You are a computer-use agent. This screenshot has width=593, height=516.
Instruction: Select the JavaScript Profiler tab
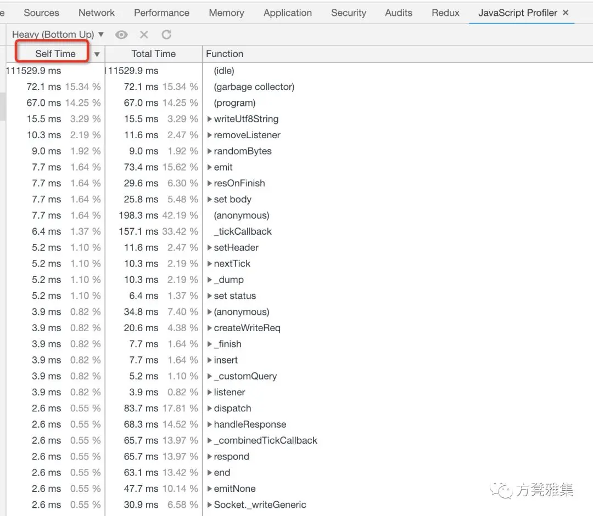[x=517, y=13]
